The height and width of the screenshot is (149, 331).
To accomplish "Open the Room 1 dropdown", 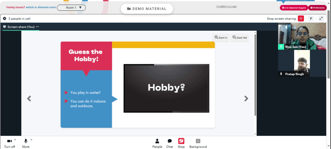I will point(71,8).
